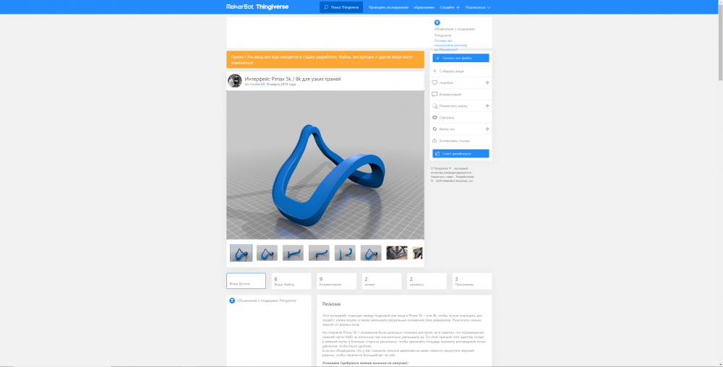Click the Собирать вещи label
The width and height of the screenshot is (723, 367).
tap(451, 72)
